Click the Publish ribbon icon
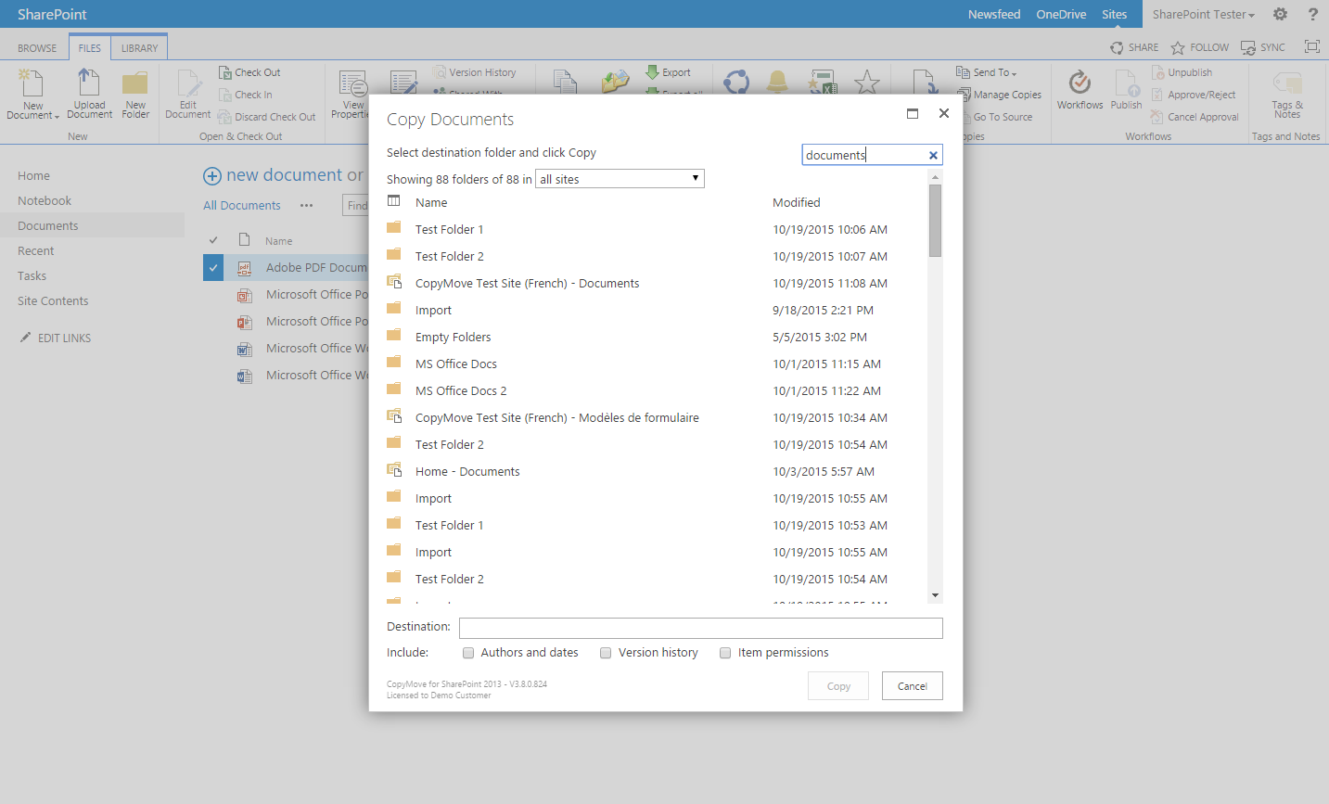The height and width of the screenshot is (804, 1329). pos(1127,90)
